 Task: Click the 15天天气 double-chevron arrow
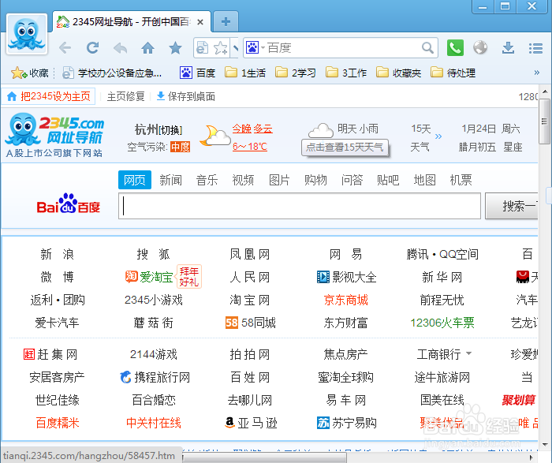click(438, 136)
